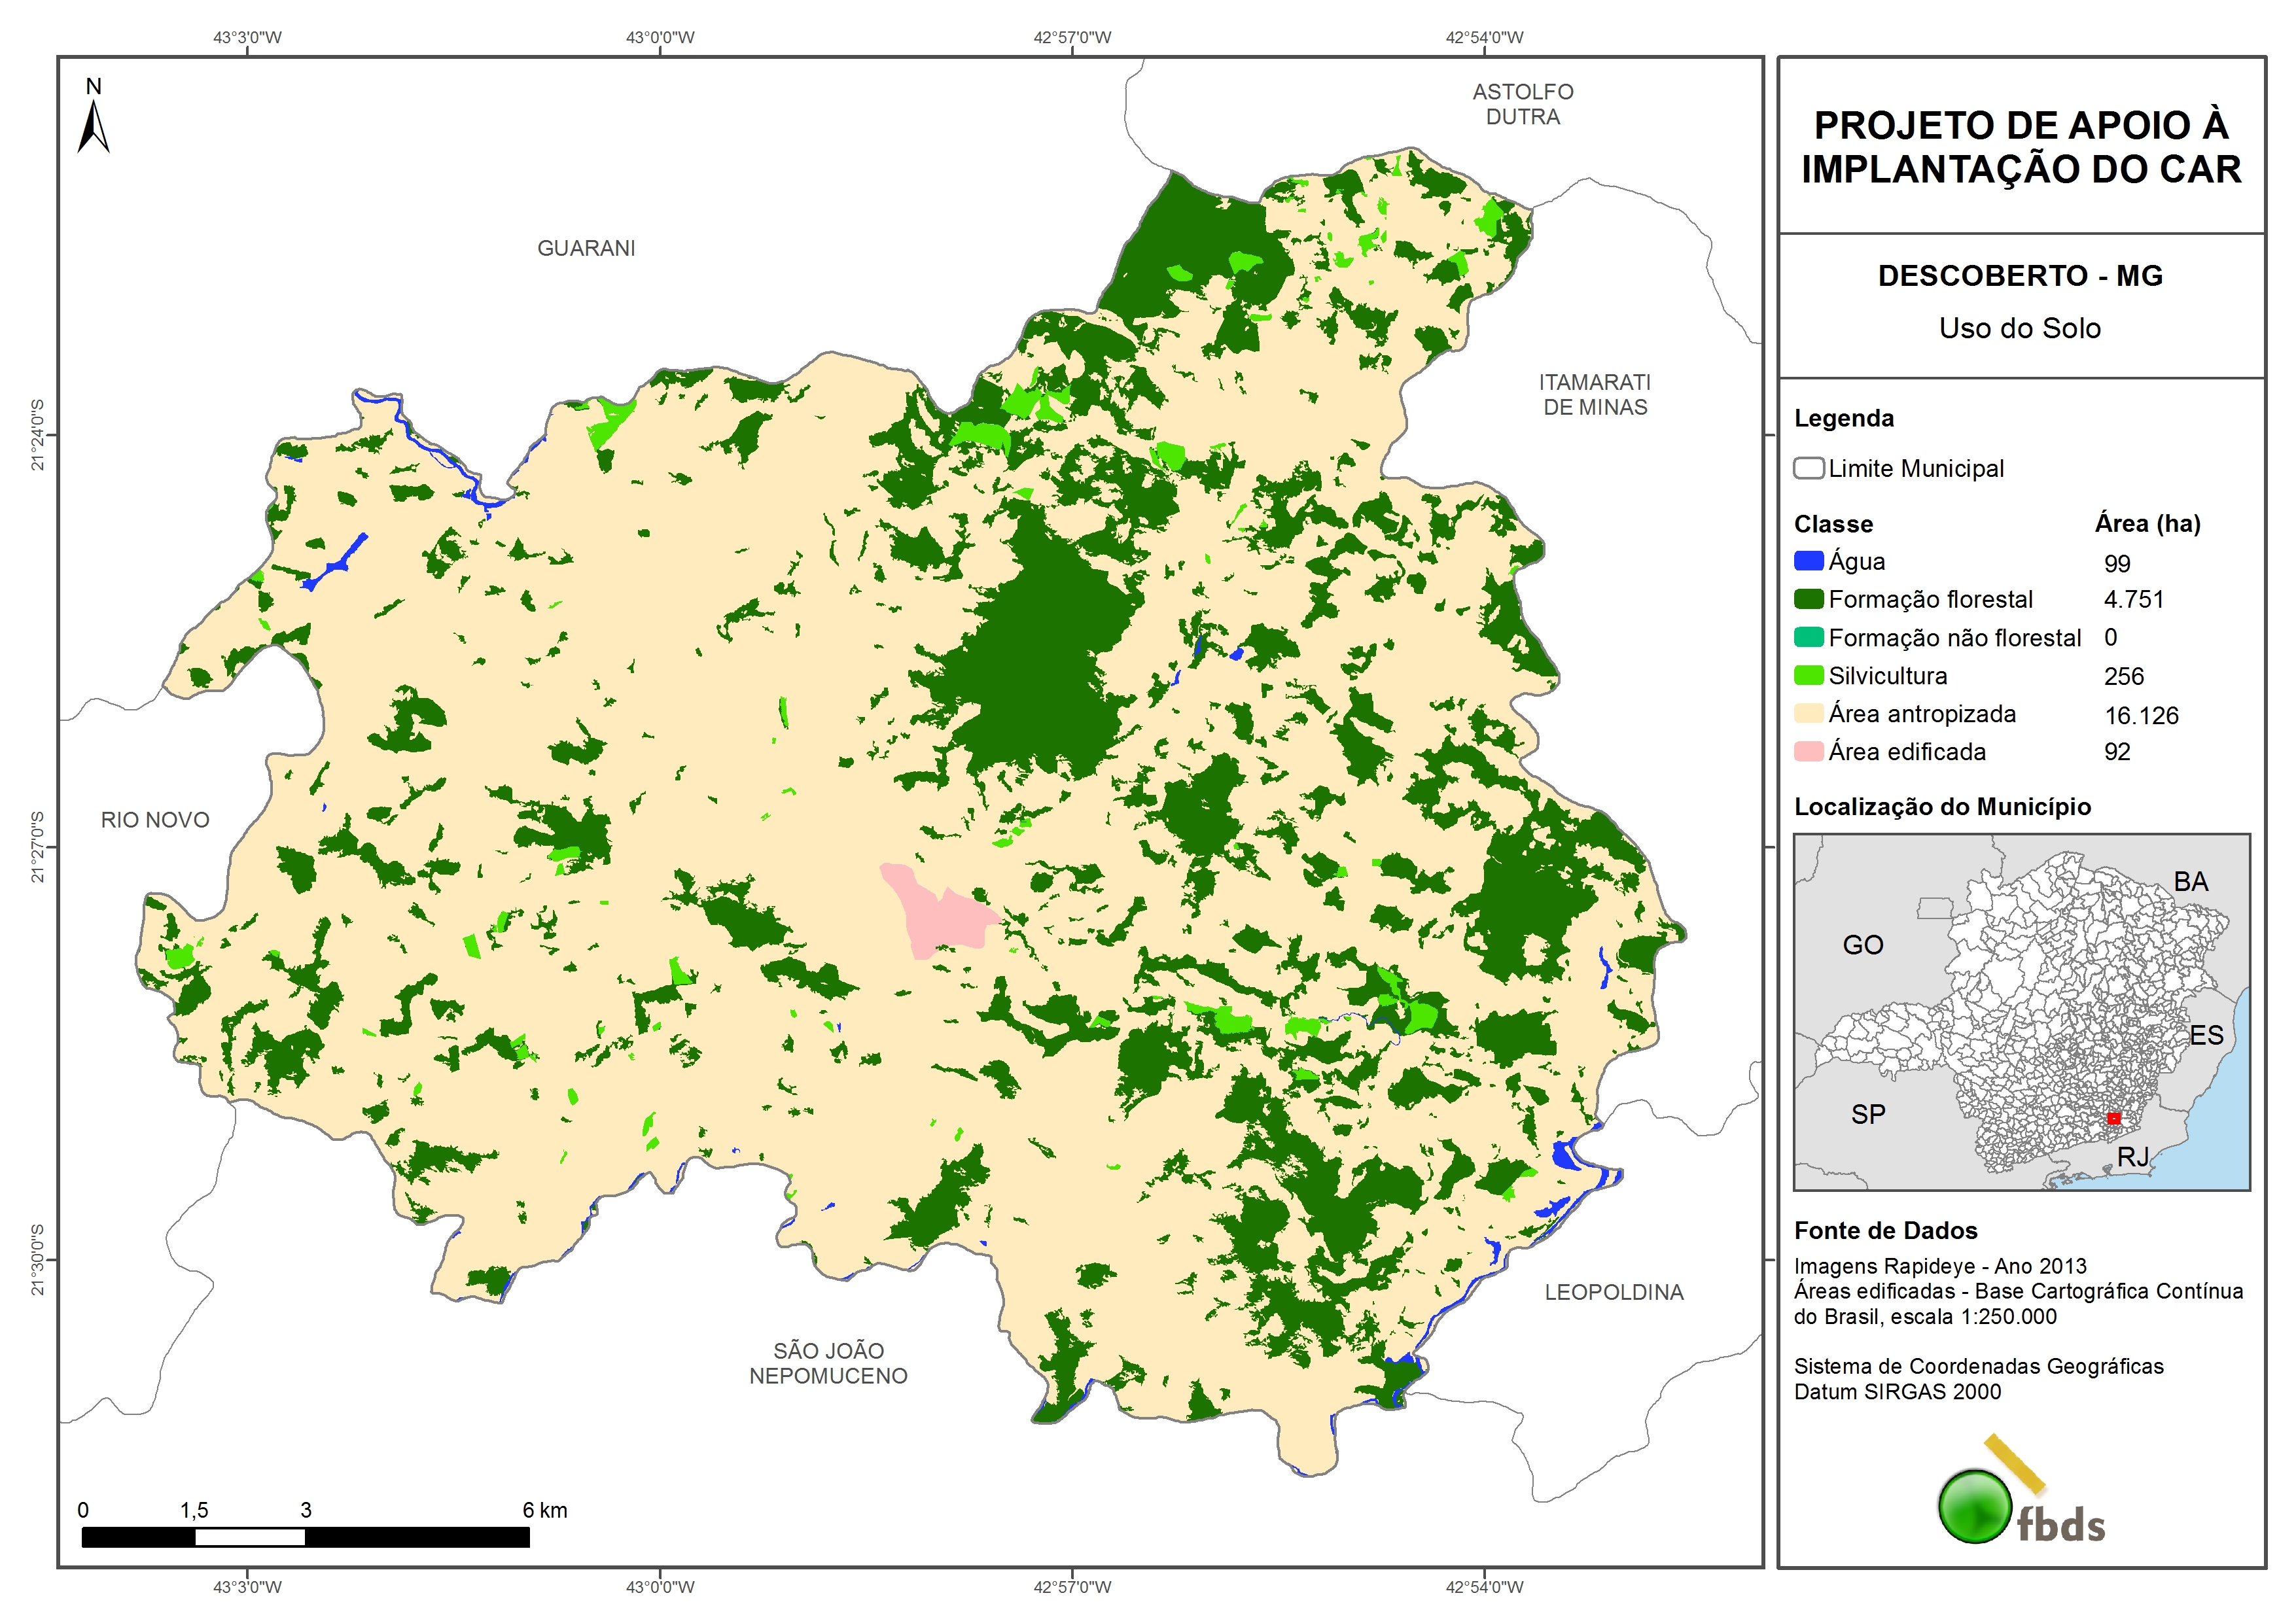Click the Formação florestal dark green swatch
Image resolution: width=2296 pixels, height=1623 pixels.
(1808, 599)
